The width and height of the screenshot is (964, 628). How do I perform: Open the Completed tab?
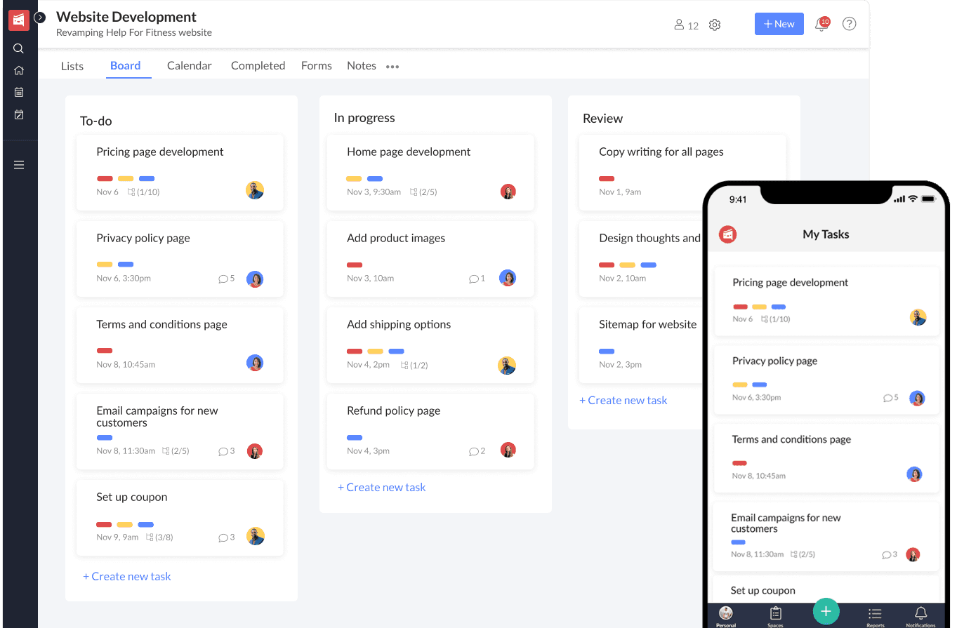click(258, 65)
